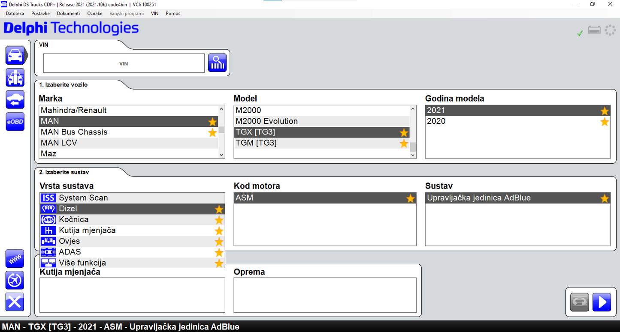This screenshot has width=620, height=332.
Task: Toggle favorite star for MAN Bus Chassis
Action: click(x=212, y=132)
